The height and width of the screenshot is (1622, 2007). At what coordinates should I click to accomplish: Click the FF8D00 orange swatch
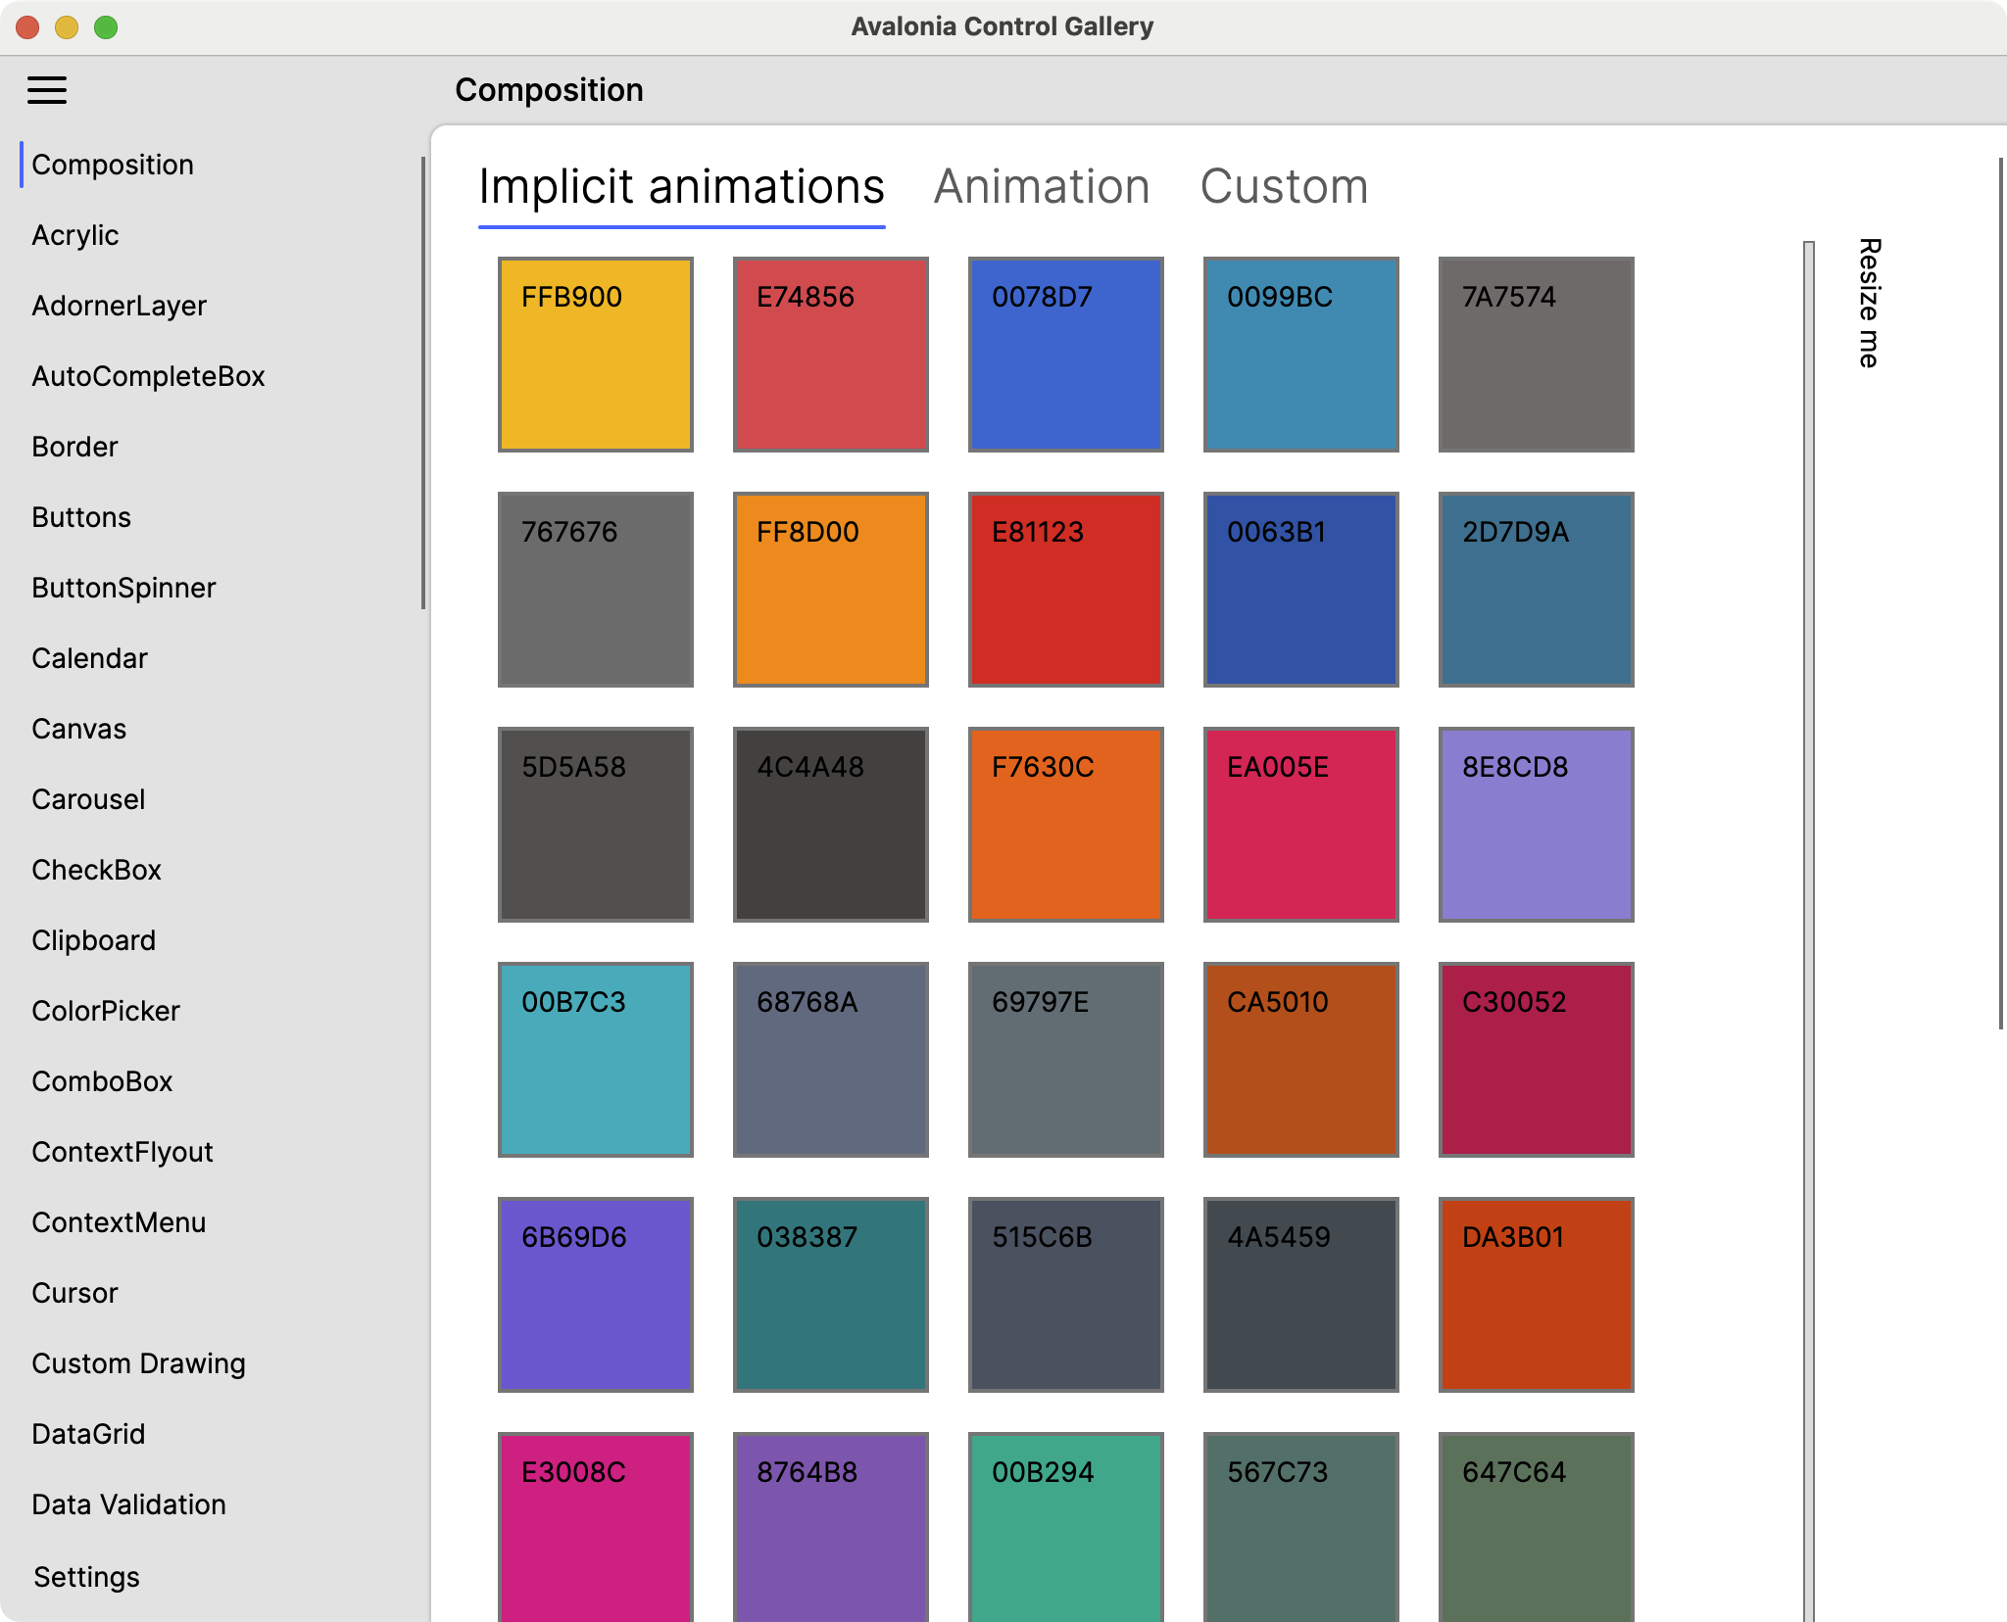831,590
